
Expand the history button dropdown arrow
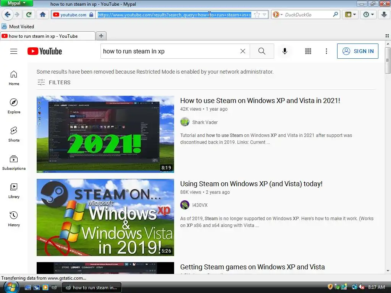point(373,15)
